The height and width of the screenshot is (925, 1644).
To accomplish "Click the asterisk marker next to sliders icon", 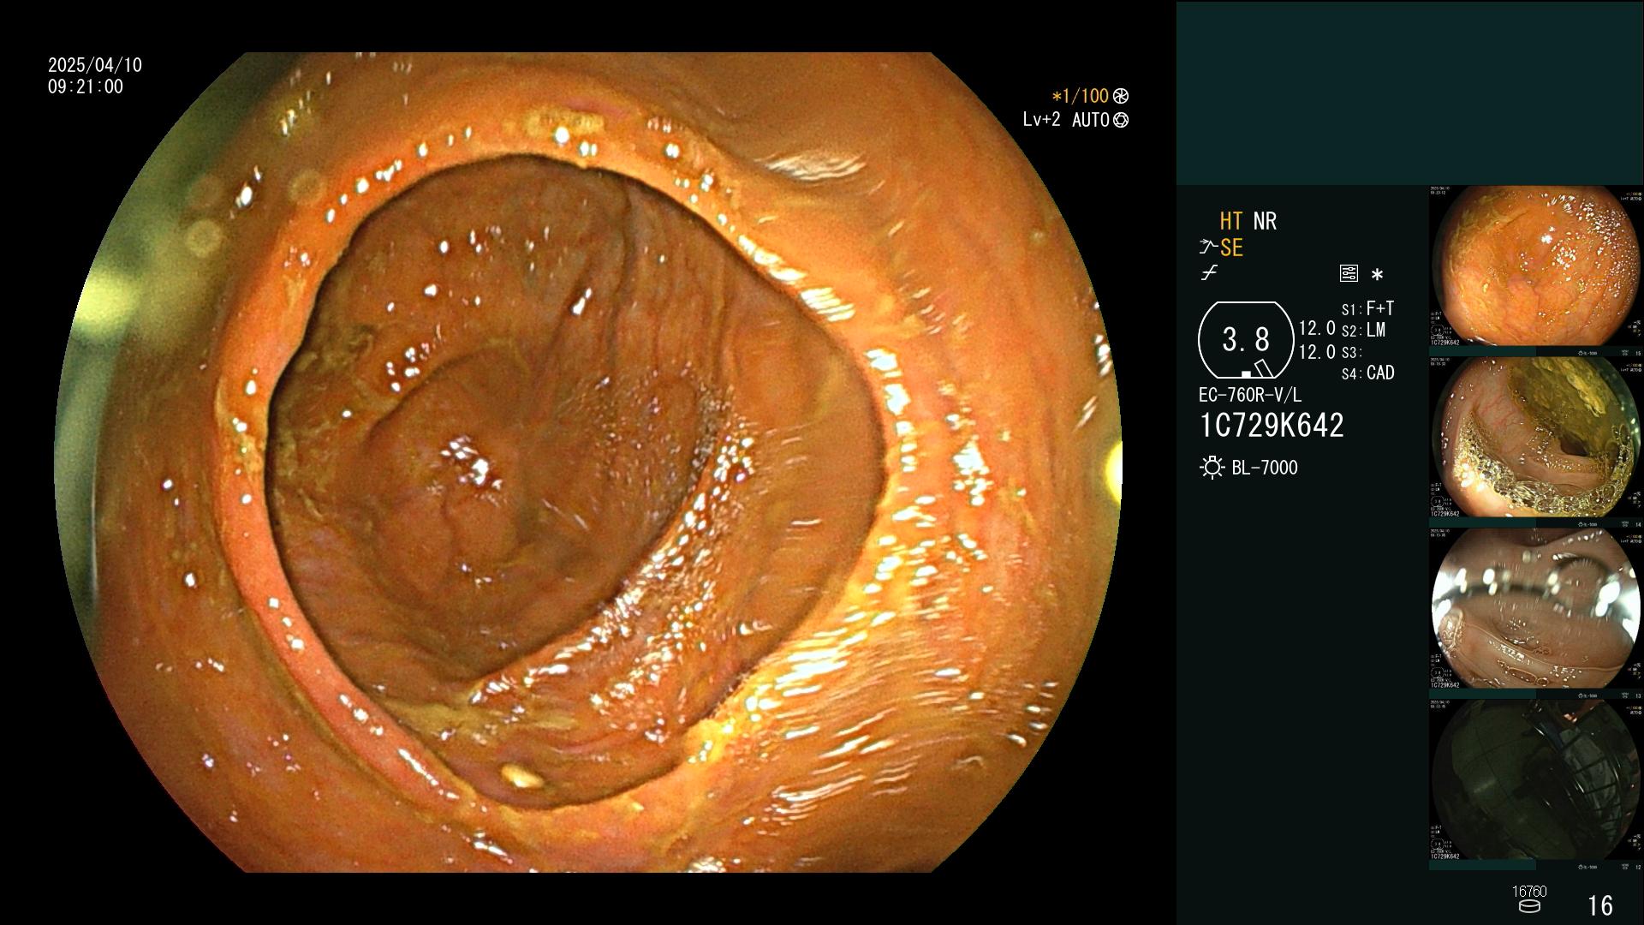I will coord(1377,275).
